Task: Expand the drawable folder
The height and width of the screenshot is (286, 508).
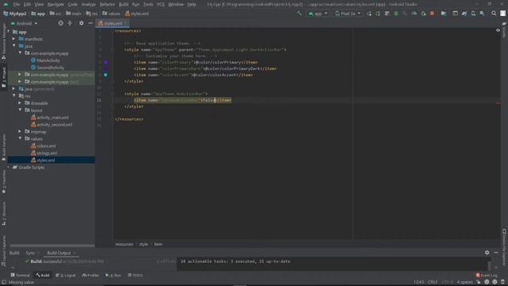Action: pyautogui.click(x=20, y=103)
